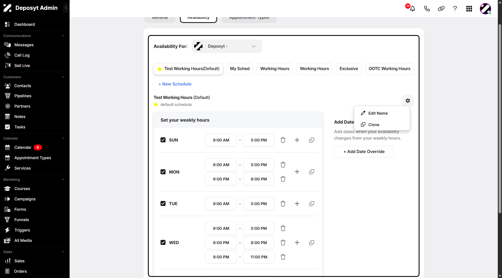This screenshot has width=502, height=278.
Task: Collapse the sidebar with the arrow
Action: coord(66,8)
